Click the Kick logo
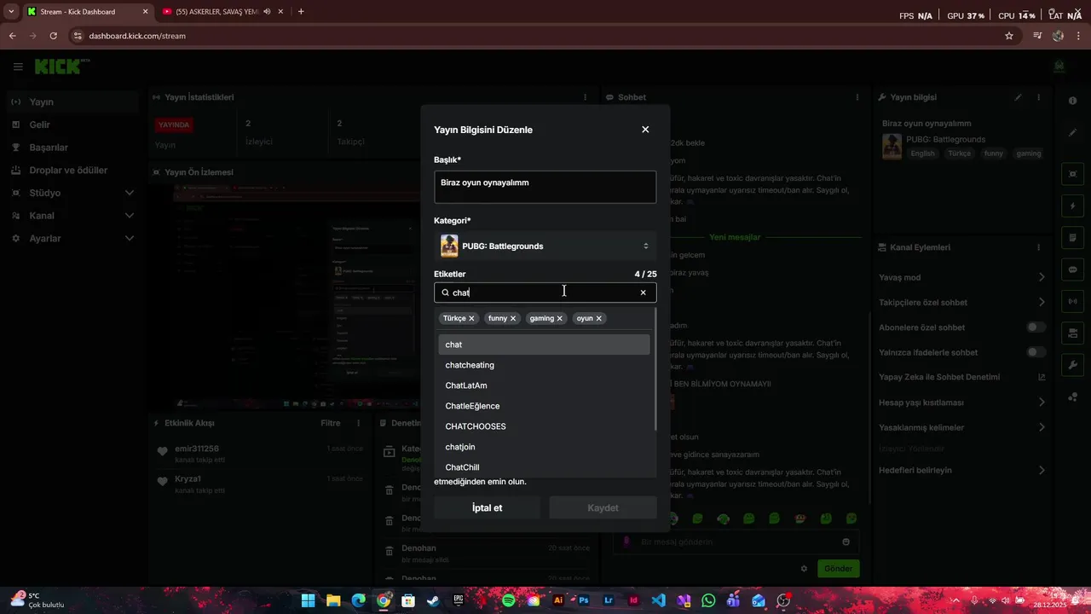This screenshot has height=614, width=1091. click(61, 66)
